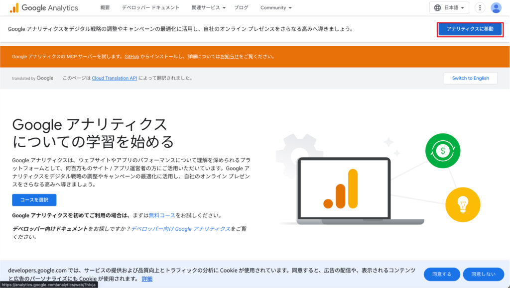510x288 pixels.
Task: Open the GitHub link in orange banner
Action: pos(131,57)
